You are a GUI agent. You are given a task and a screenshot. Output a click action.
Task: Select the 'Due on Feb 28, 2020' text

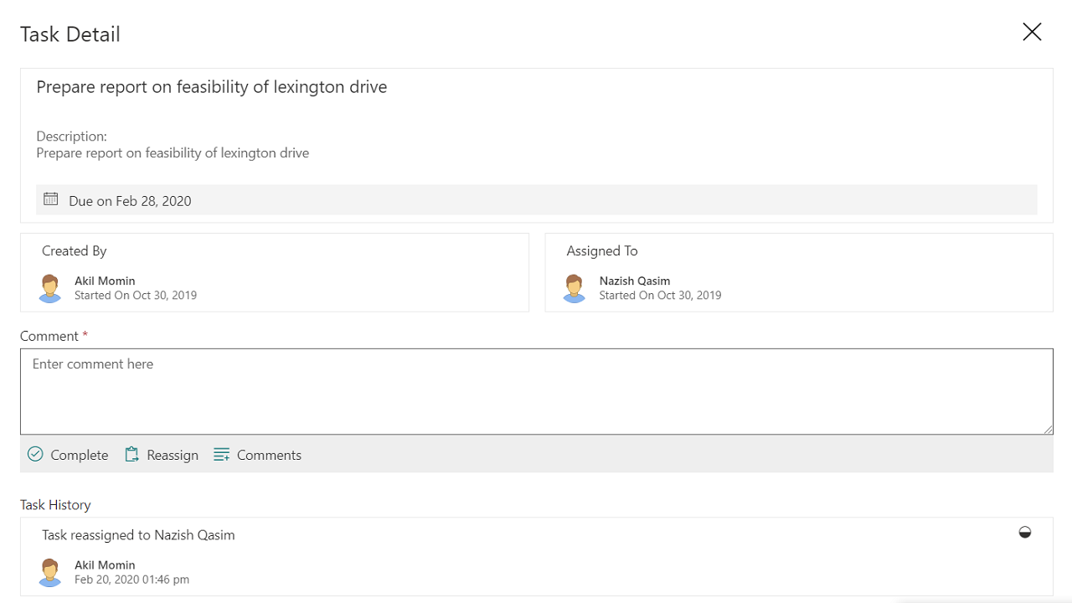[130, 201]
